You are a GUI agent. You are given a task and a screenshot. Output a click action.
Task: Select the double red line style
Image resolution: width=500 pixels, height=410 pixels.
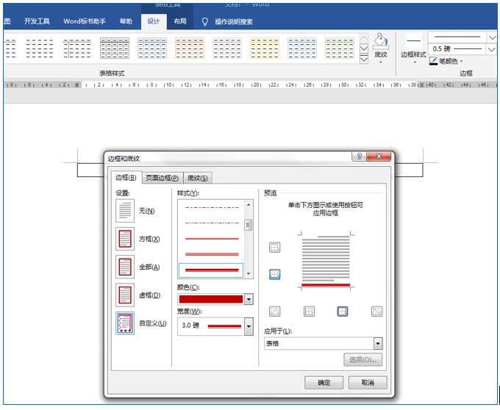coord(212,254)
